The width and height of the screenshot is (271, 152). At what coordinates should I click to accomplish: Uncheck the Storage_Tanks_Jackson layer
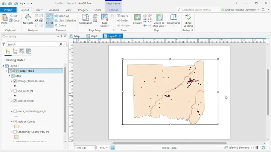(x=15, y=81)
